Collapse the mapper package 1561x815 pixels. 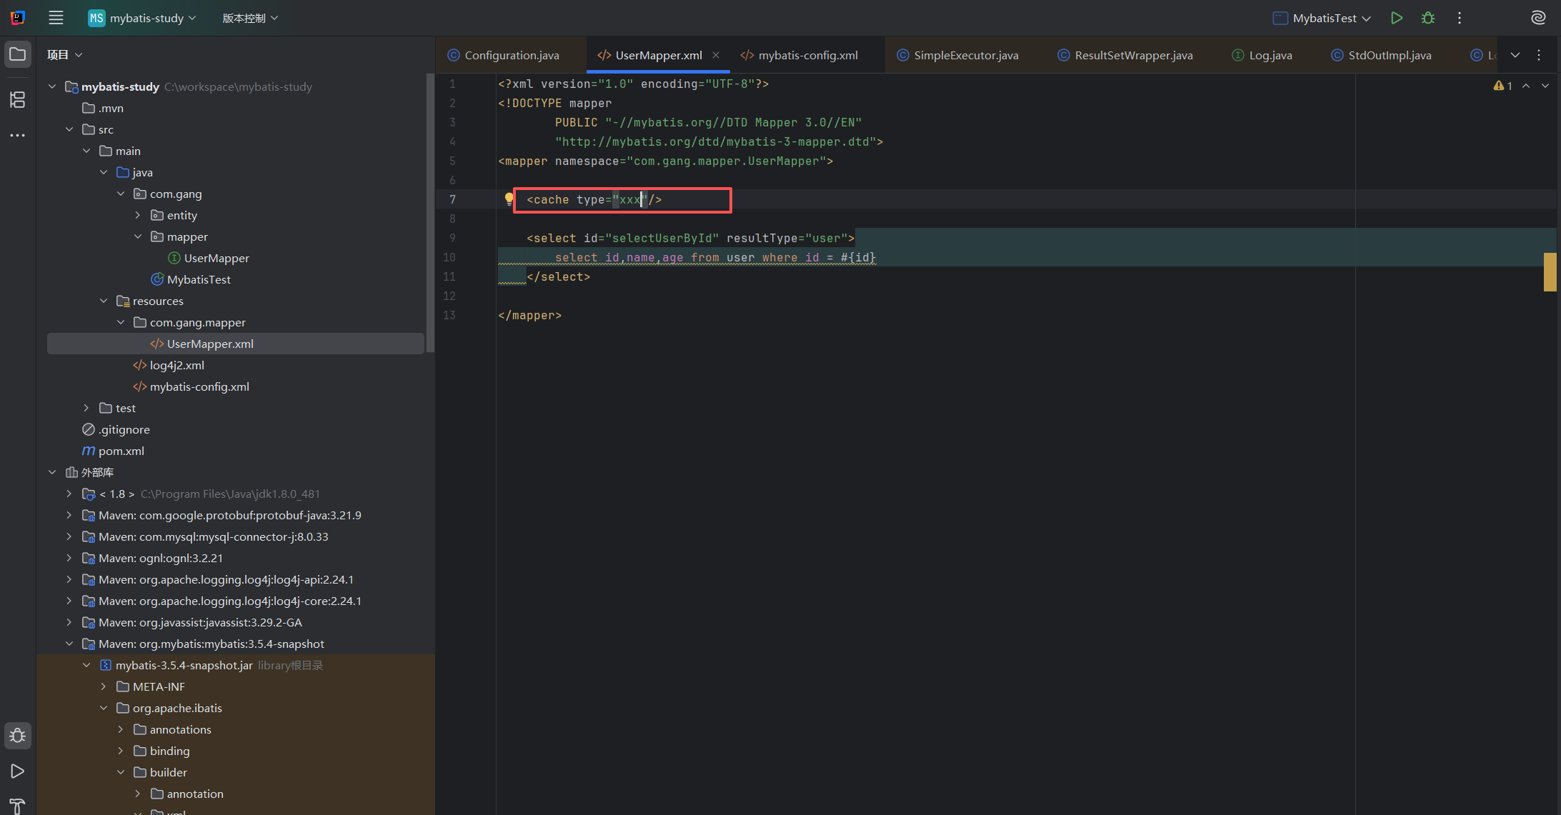(138, 236)
